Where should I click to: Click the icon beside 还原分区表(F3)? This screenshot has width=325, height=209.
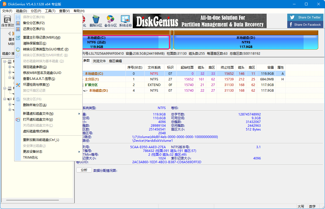pos(18,29)
